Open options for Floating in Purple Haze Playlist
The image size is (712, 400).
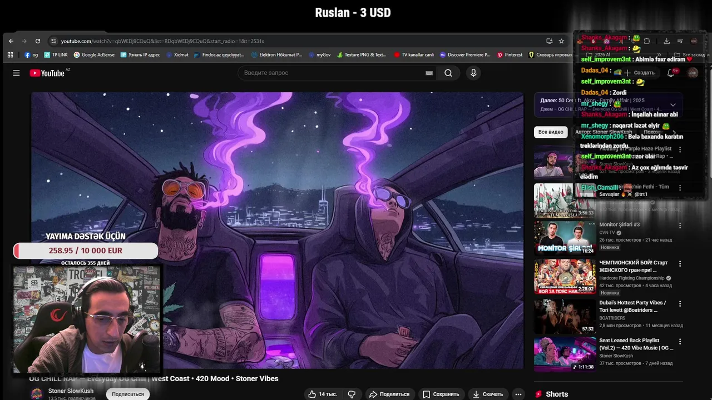click(680, 149)
